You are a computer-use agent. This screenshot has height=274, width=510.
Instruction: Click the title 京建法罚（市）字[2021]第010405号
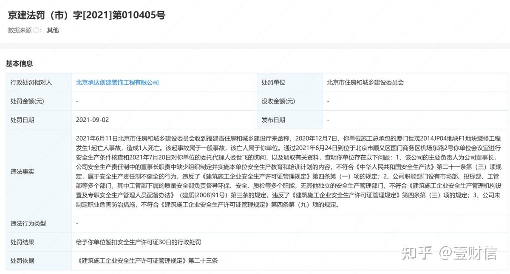click(86, 15)
